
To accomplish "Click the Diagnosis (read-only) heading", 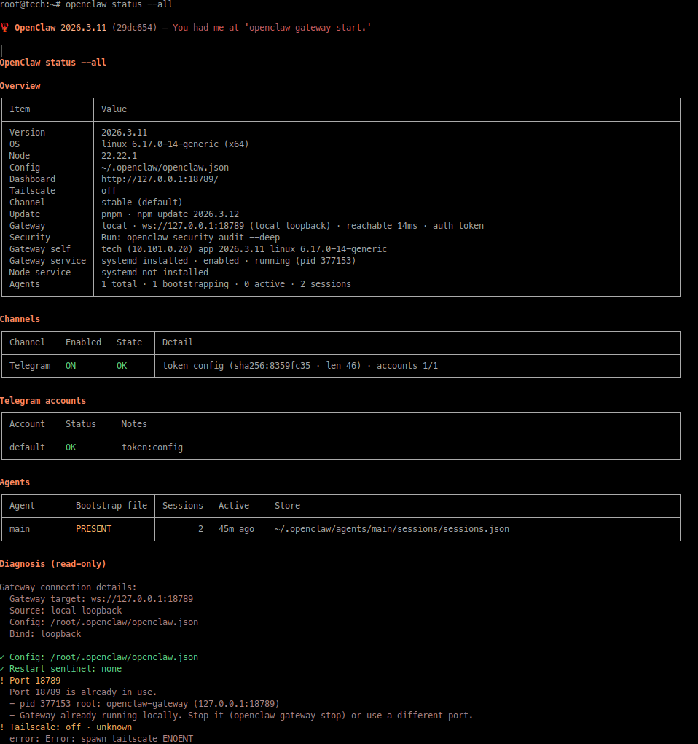I will (53, 564).
